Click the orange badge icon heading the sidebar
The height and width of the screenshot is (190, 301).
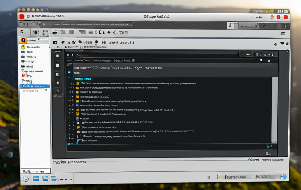click(23, 40)
